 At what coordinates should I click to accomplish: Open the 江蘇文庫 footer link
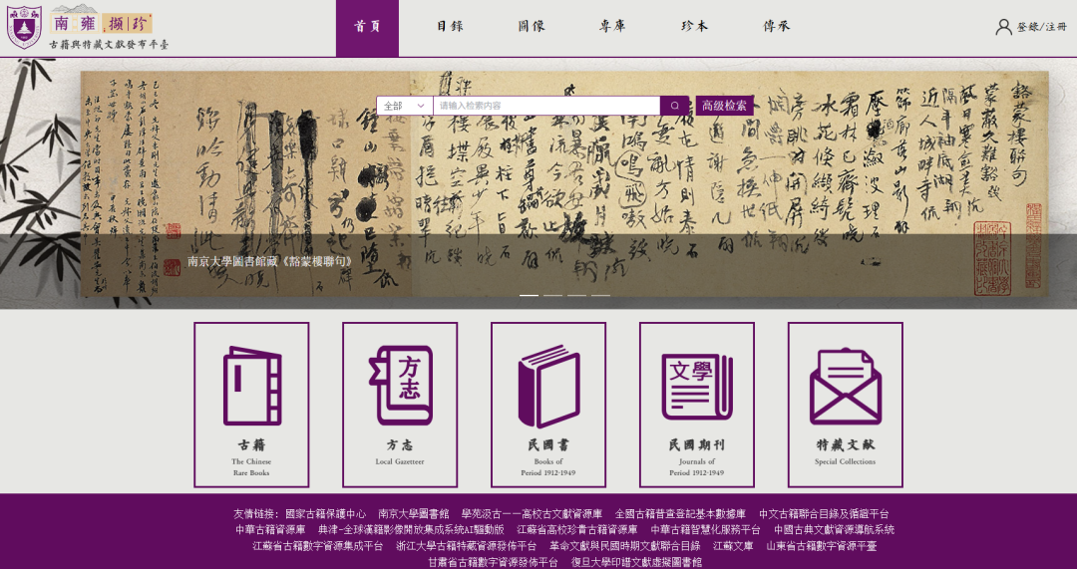[733, 546]
